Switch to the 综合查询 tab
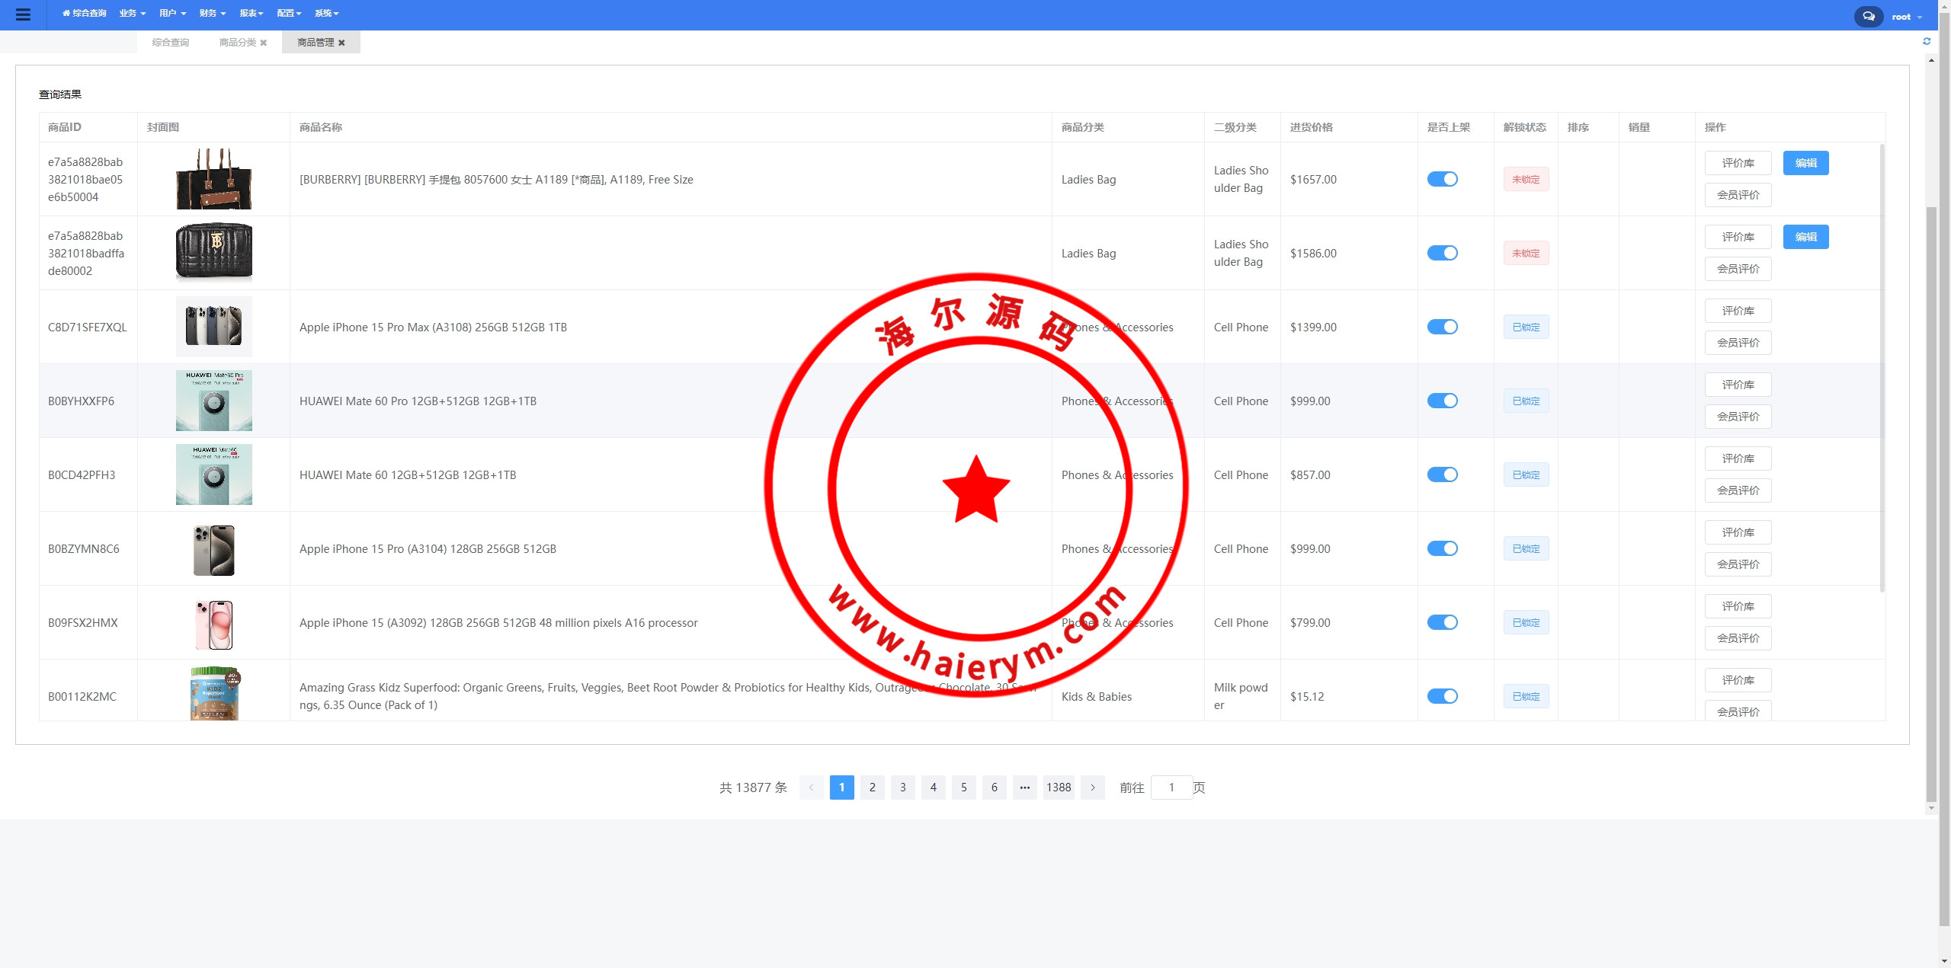1951x968 pixels. point(170,43)
